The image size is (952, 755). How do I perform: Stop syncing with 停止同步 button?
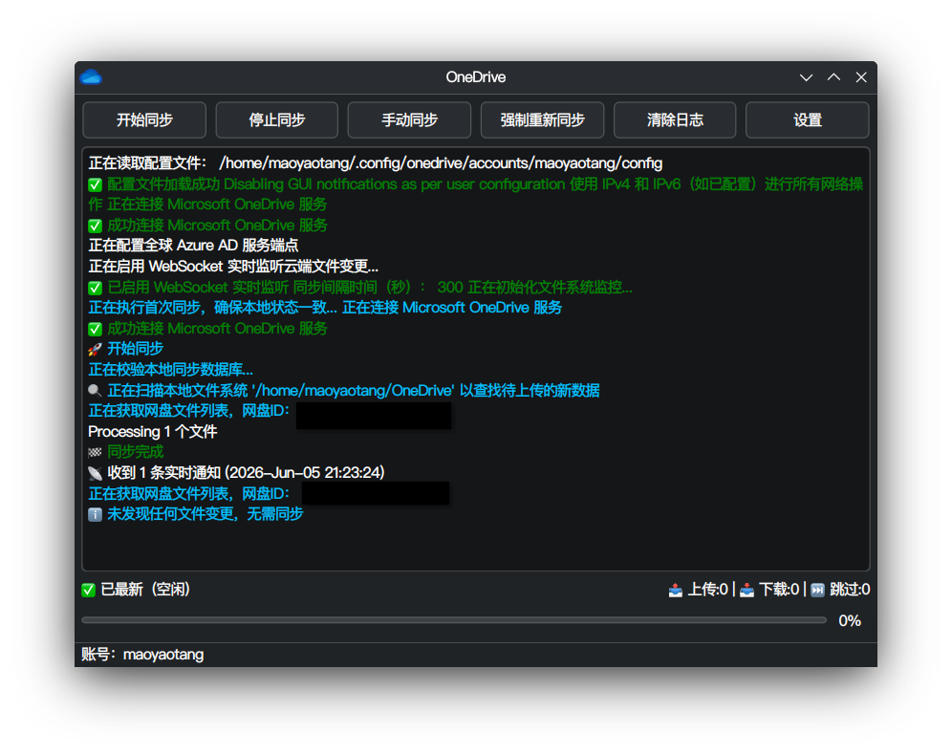point(277,119)
